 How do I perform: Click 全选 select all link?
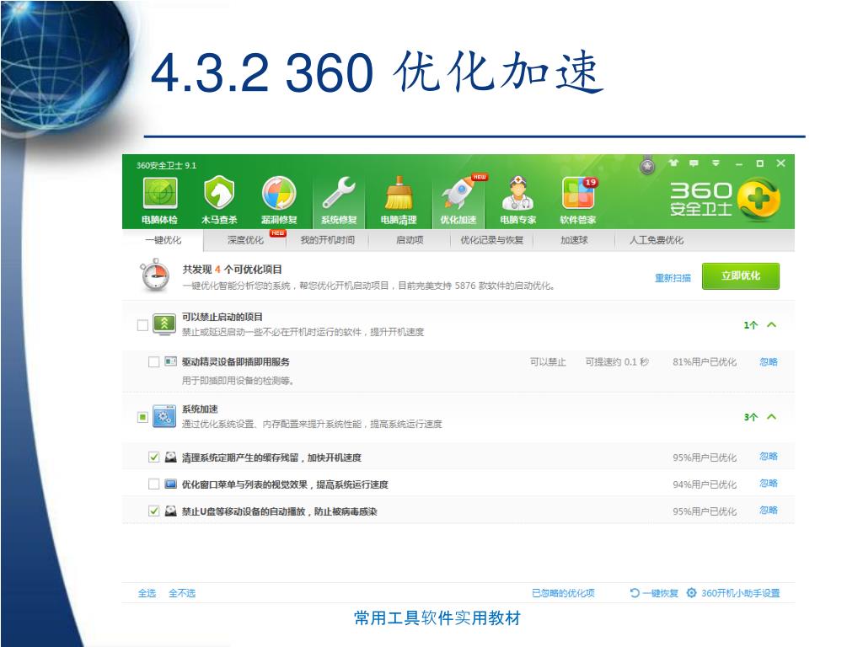tap(147, 593)
